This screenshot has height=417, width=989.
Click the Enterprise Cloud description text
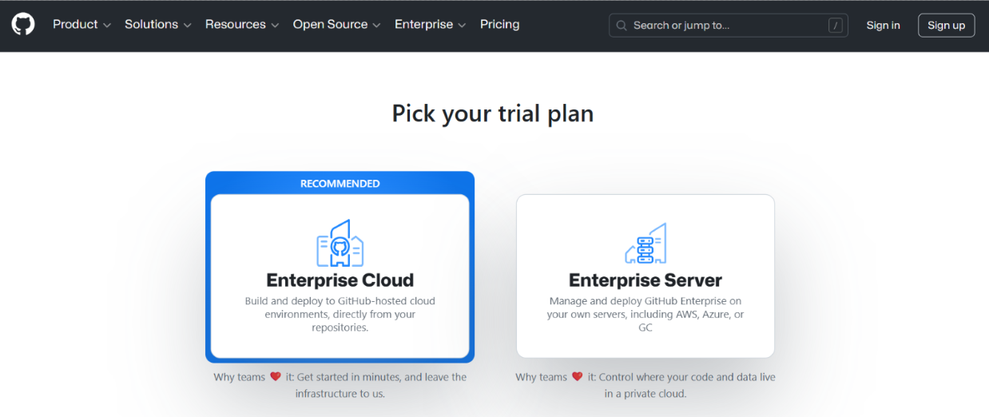(340, 314)
